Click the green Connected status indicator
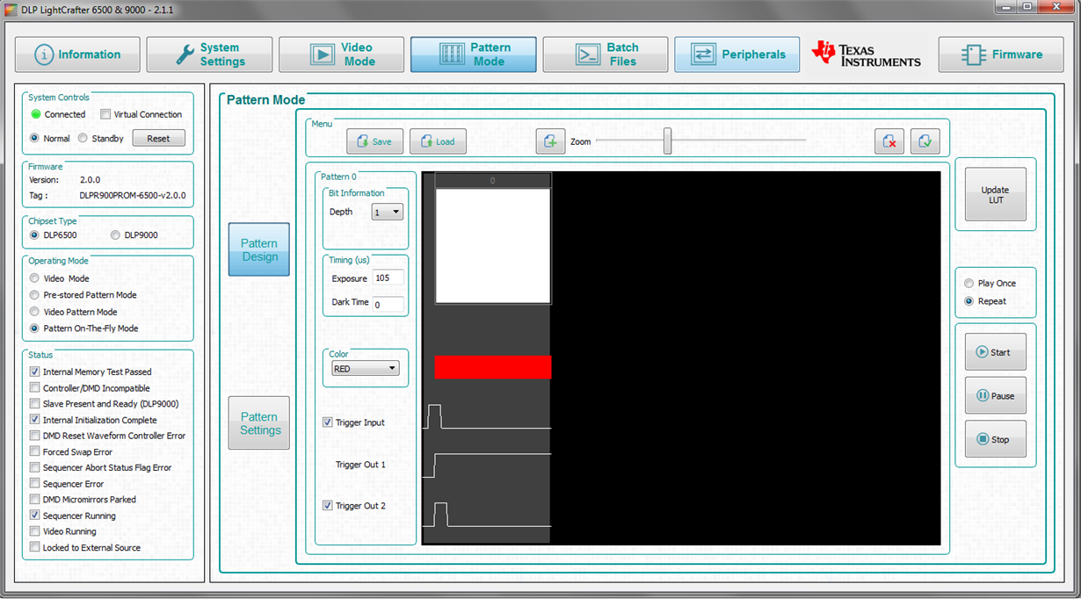This screenshot has height=599, width=1081. [x=35, y=114]
